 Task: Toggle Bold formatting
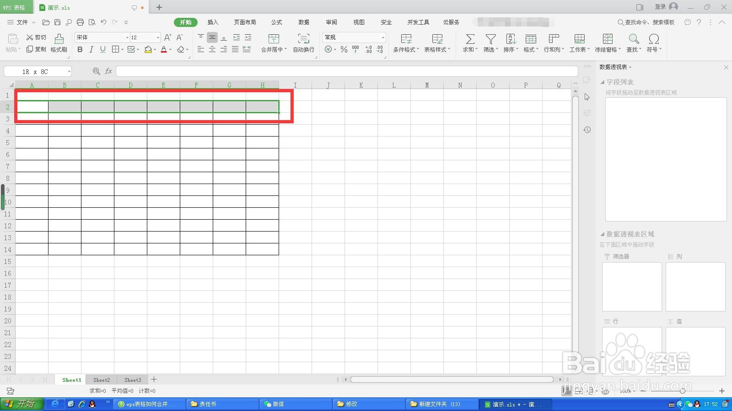tap(80, 49)
